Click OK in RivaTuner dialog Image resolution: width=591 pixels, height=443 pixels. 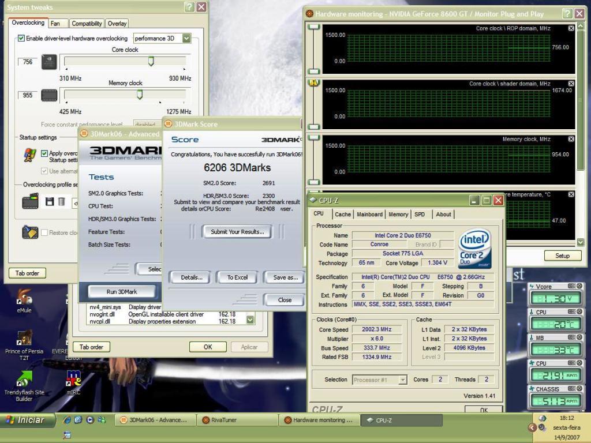click(208, 347)
